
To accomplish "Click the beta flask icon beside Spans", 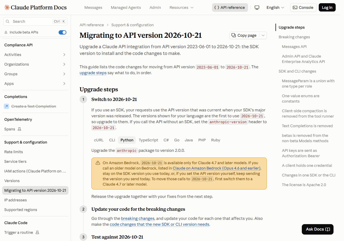I will [19, 129].
